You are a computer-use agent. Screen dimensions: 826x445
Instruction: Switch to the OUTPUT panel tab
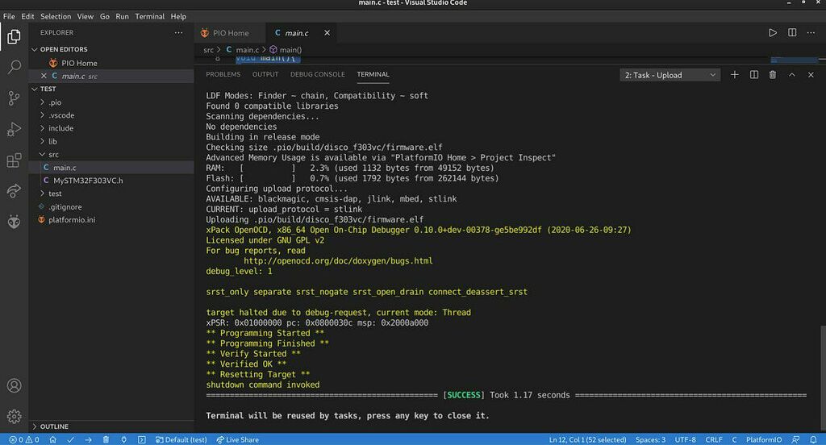[x=265, y=74]
